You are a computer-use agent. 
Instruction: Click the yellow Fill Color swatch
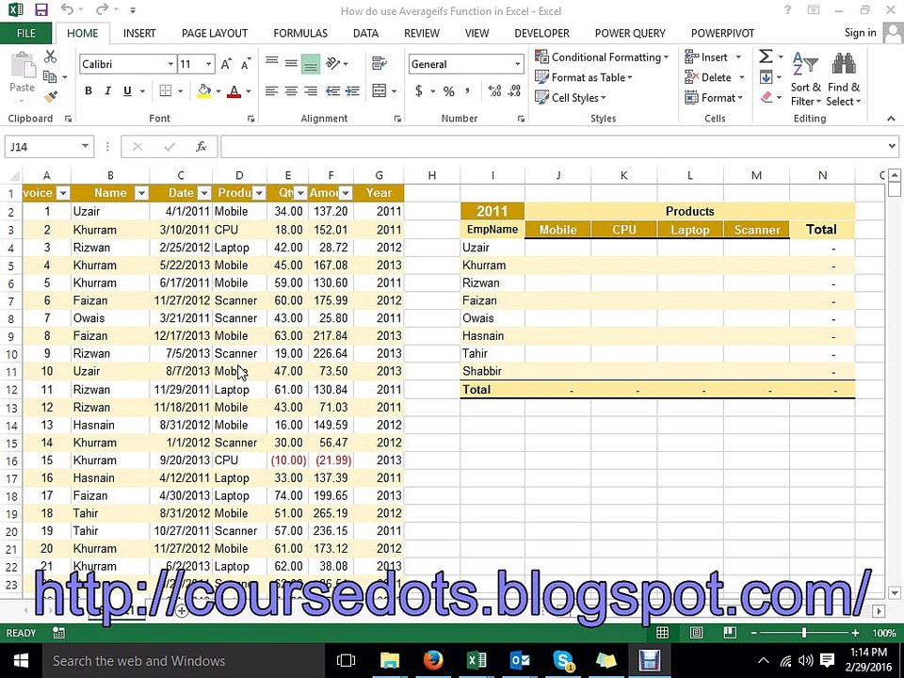pos(204,91)
